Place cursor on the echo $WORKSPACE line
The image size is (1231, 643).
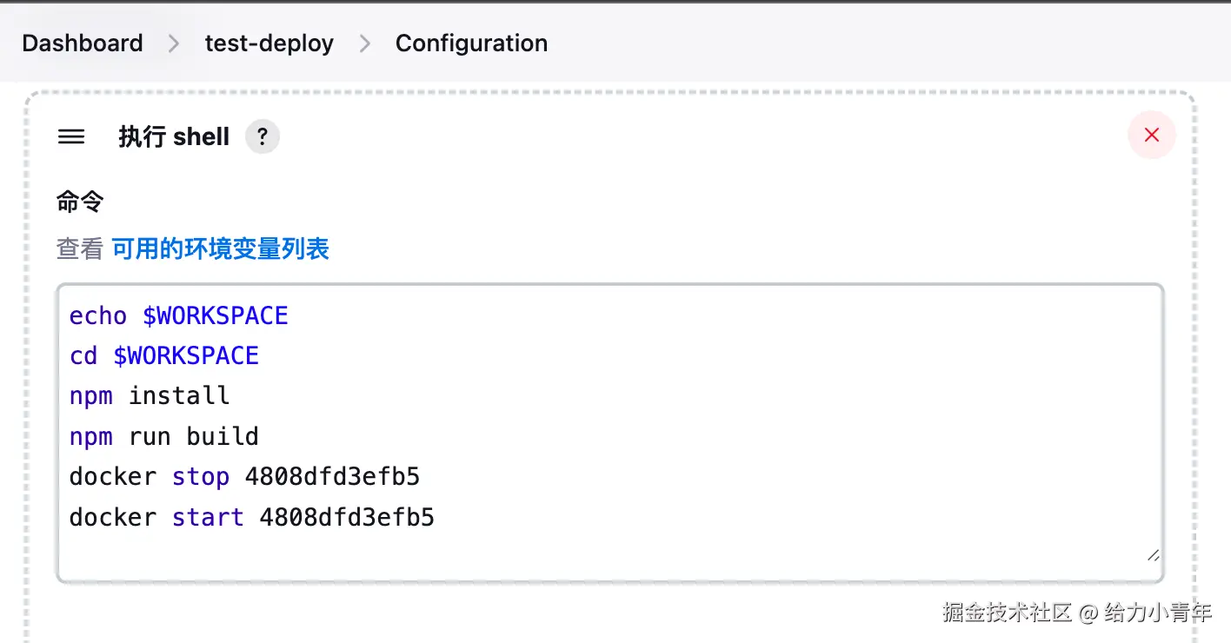coord(178,315)
